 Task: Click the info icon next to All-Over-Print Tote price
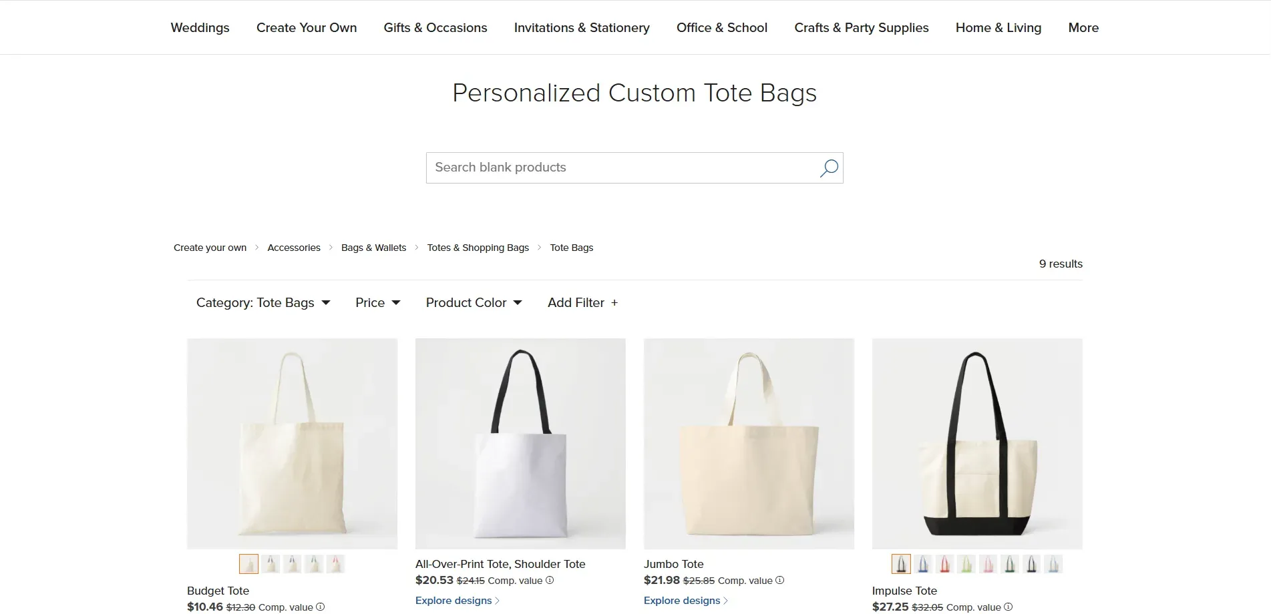click(550, 580)
